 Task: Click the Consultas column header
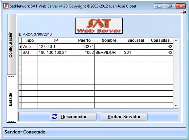point(160,40)
